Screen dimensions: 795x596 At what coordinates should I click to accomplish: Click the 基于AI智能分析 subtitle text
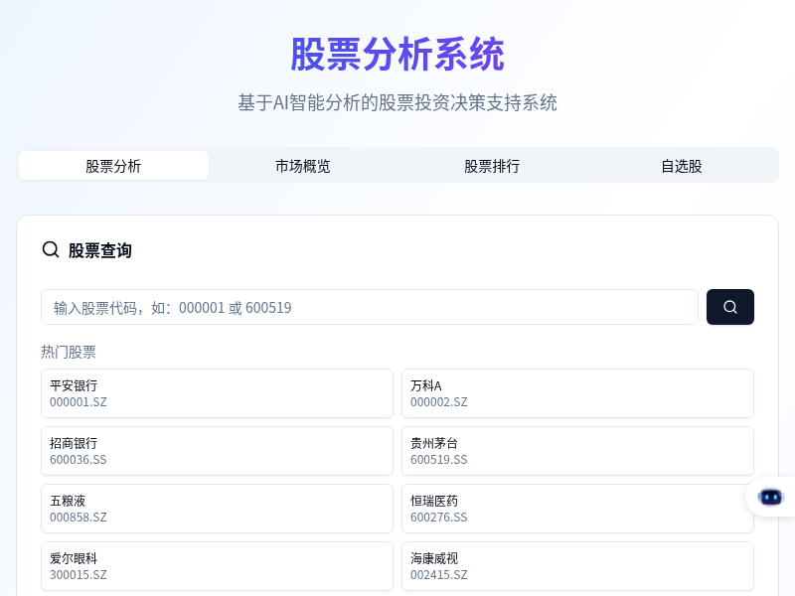397,102
